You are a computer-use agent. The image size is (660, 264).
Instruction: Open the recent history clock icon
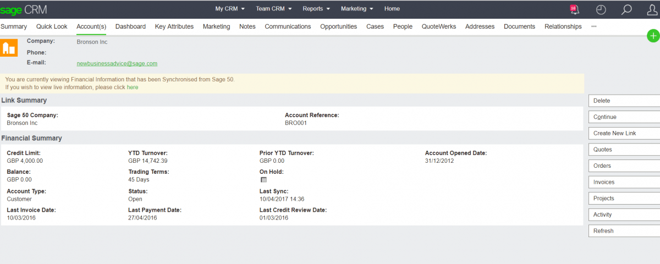pyautogui.click(x=601, y=9)
